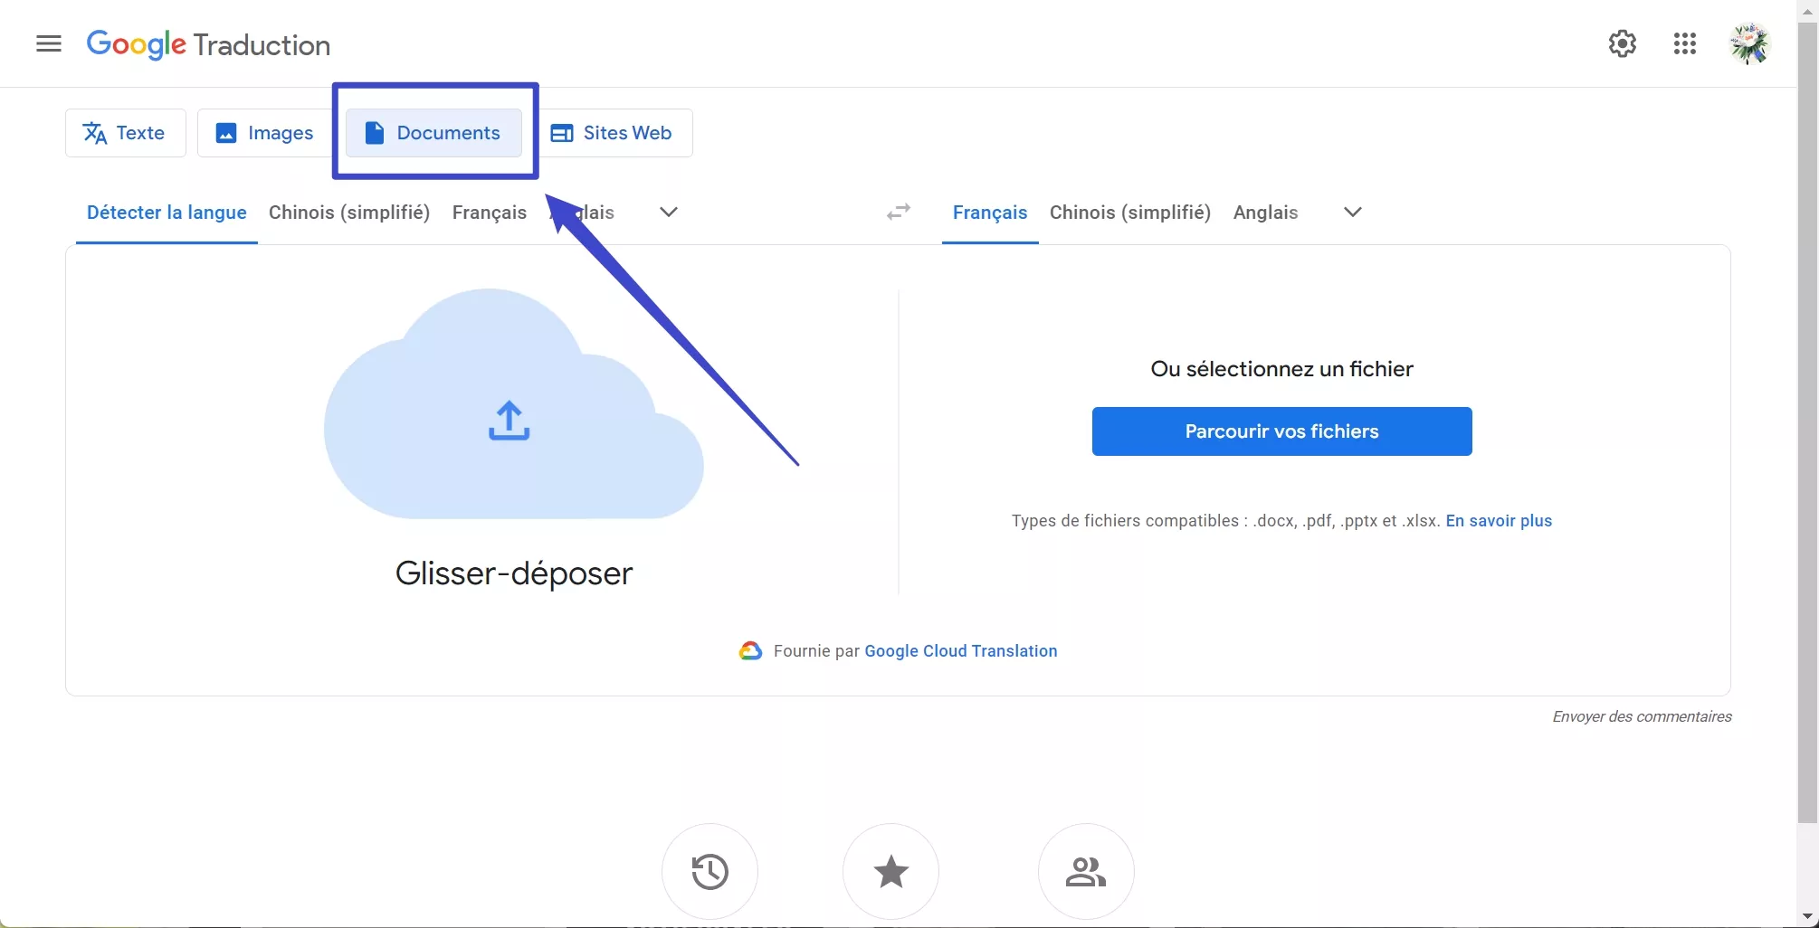Expand the source language dropdown chevron
1819x928 pixels.
(668, 212)
